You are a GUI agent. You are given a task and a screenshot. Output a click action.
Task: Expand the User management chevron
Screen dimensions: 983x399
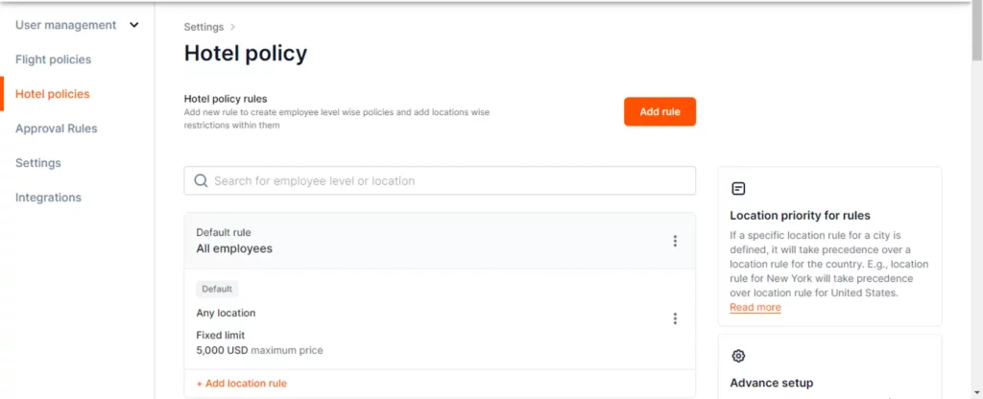133,25
